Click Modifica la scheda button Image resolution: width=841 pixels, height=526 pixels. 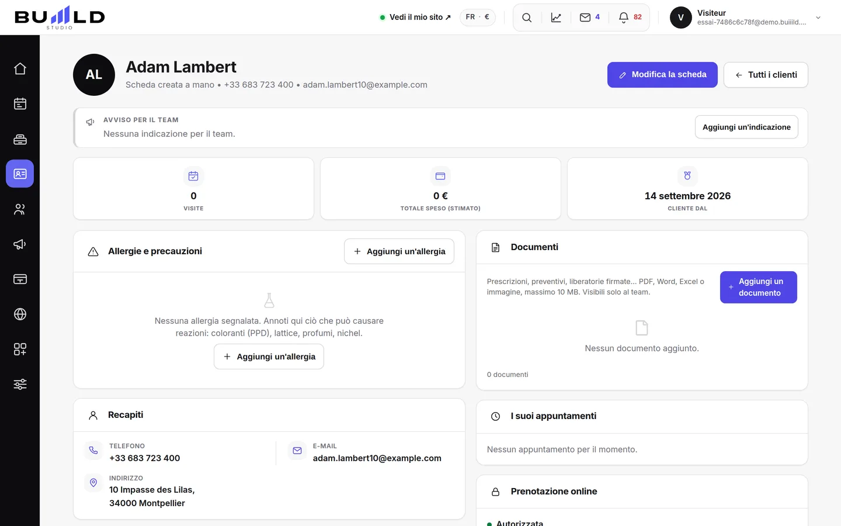coord(662,75)
